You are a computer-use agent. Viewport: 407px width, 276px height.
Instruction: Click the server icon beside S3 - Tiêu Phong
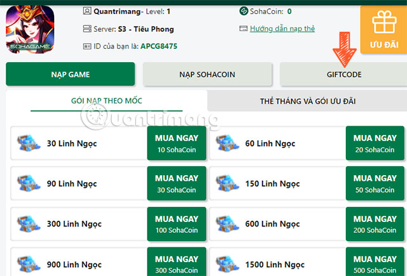[87, 29]
